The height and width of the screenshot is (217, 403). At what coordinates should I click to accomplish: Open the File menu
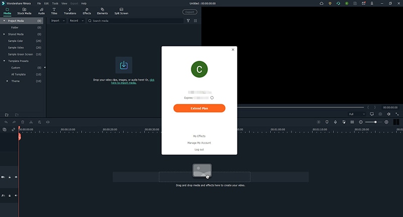39,4
